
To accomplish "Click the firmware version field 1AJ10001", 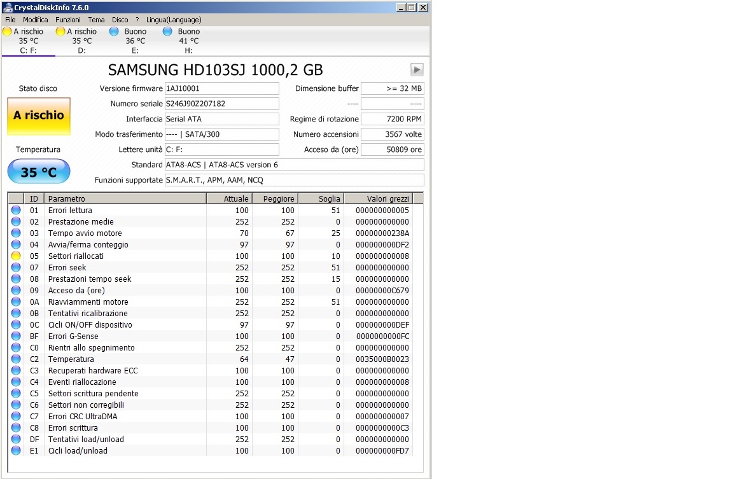I will point(222,88).
